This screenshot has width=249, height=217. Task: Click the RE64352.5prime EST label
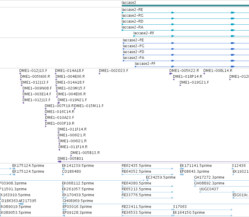click(x=136, y=172)
